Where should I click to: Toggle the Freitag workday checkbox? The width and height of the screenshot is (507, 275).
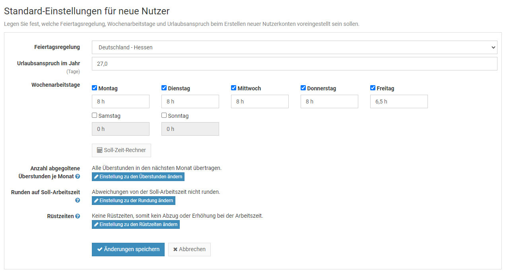pos(373,88)
